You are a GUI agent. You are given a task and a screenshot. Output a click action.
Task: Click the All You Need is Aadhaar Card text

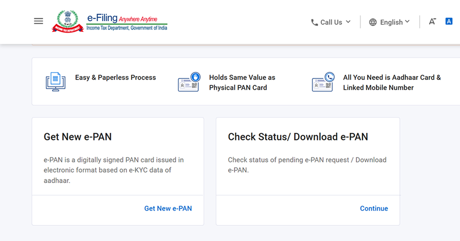point(392,83)
